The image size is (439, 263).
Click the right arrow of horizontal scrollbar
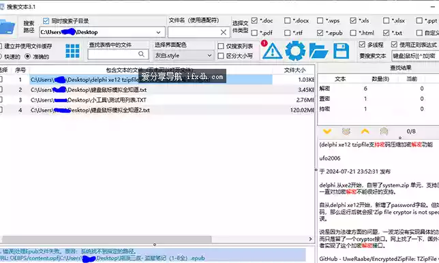pos(310,239)
